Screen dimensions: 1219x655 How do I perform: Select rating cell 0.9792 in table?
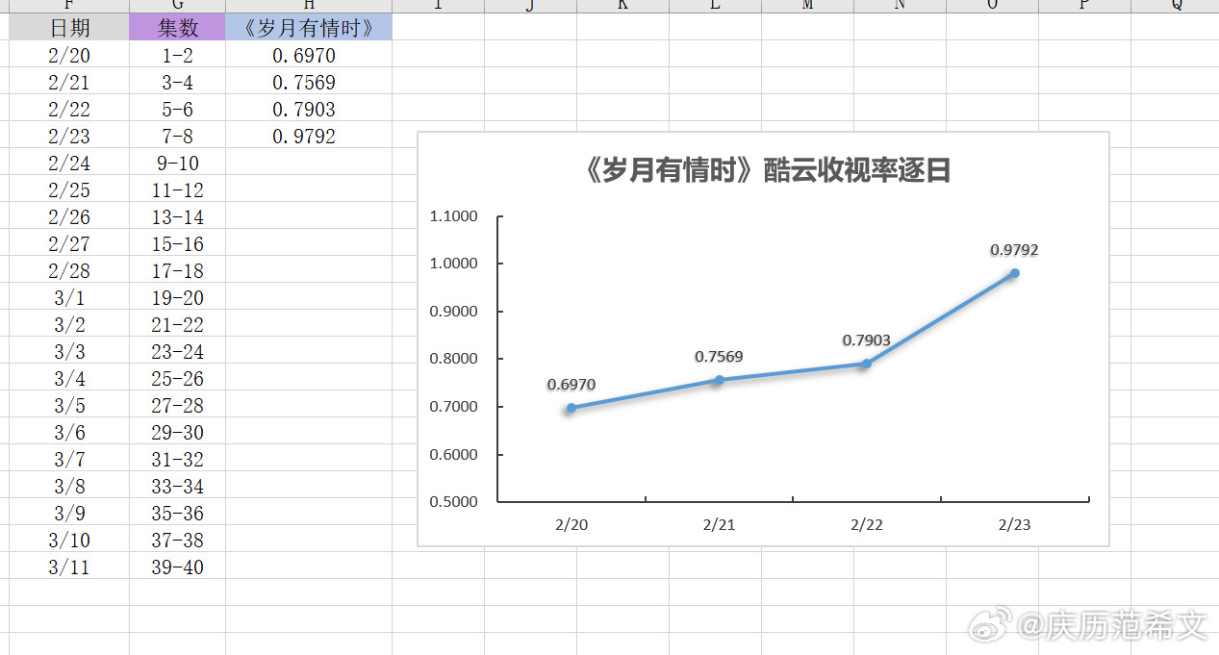(309, 136)
